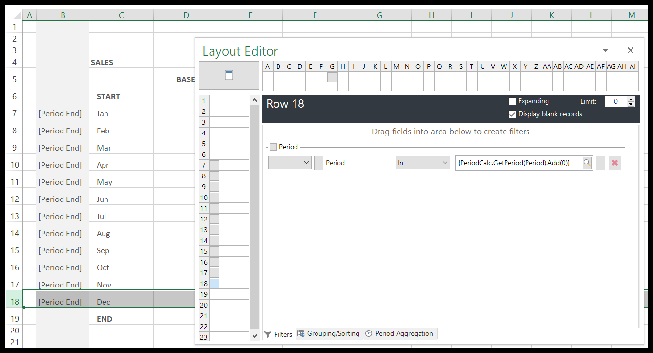Switch to the Period Aggregation tab
Screen dimensions: 653x353
pos(400,334)
